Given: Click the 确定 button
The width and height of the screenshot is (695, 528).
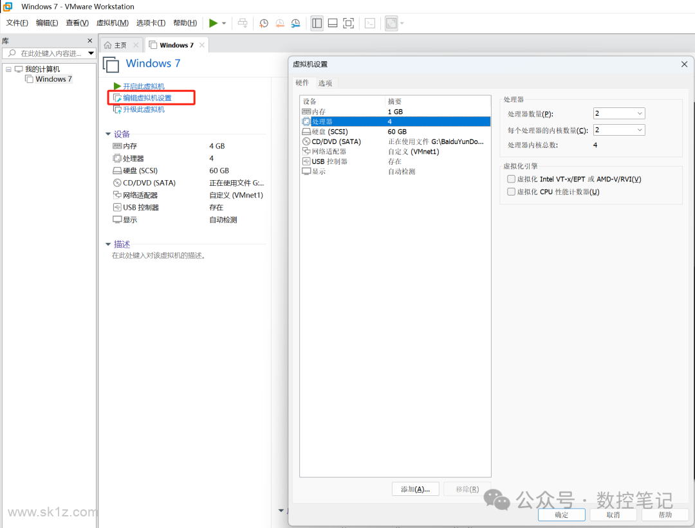Looking at the screenshot, I should (x=562, y=514).
